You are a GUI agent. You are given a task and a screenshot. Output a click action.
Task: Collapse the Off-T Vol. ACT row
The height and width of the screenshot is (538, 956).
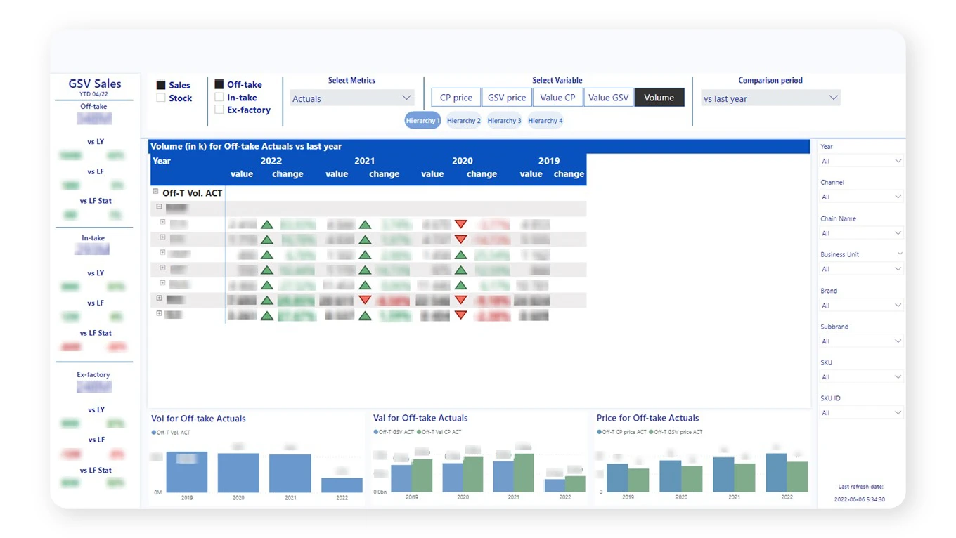[x=155, y=192]
